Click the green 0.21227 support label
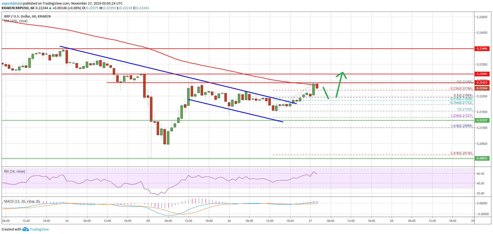 tap(482, 120)
